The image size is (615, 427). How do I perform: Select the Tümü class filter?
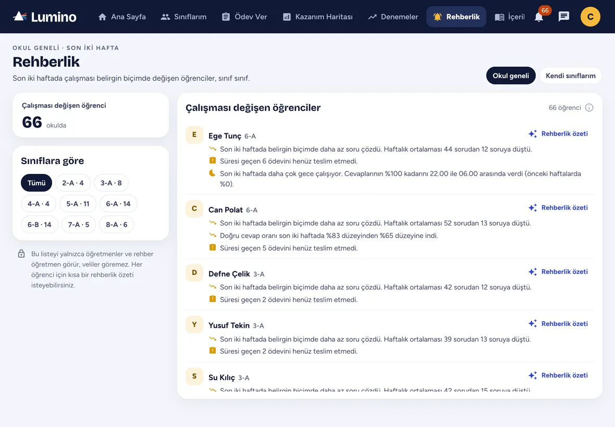[x=36, y=183]
